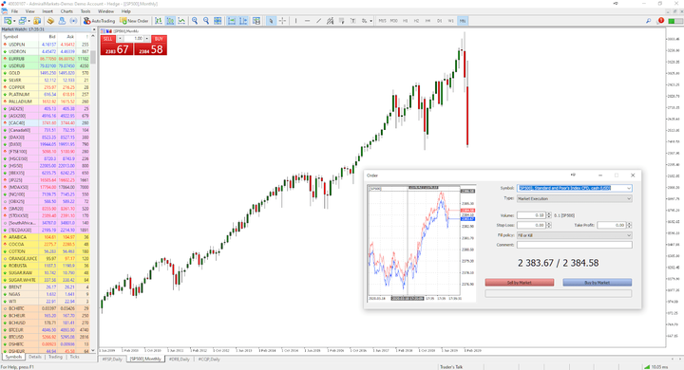684x370 pixels.
Task: Select the trendline drawing tool
Action: [318, 21]
